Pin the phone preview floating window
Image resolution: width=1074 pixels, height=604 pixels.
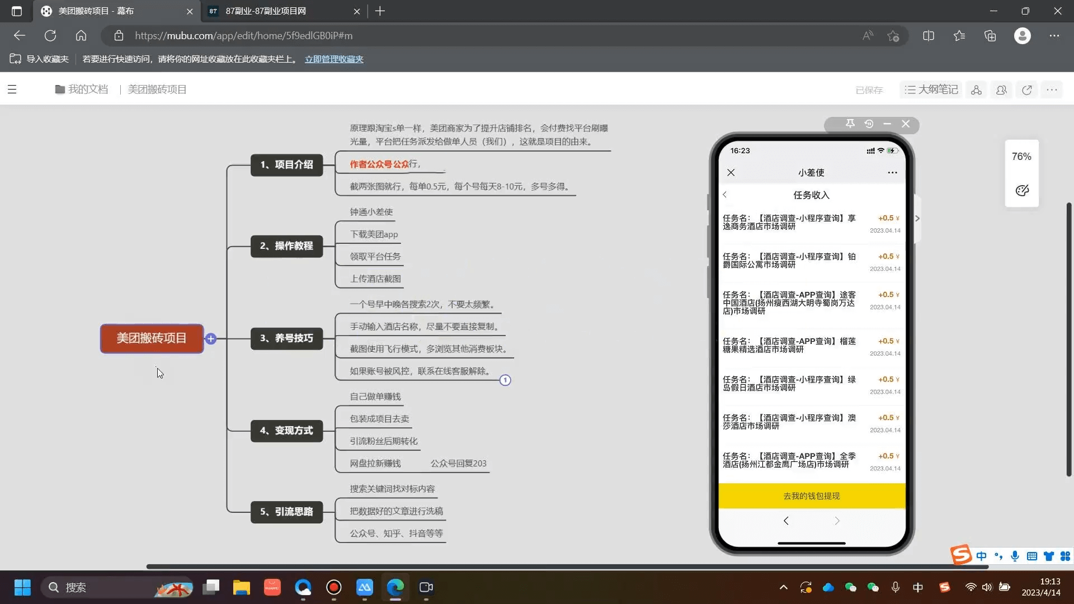click(x=850, y=124)
